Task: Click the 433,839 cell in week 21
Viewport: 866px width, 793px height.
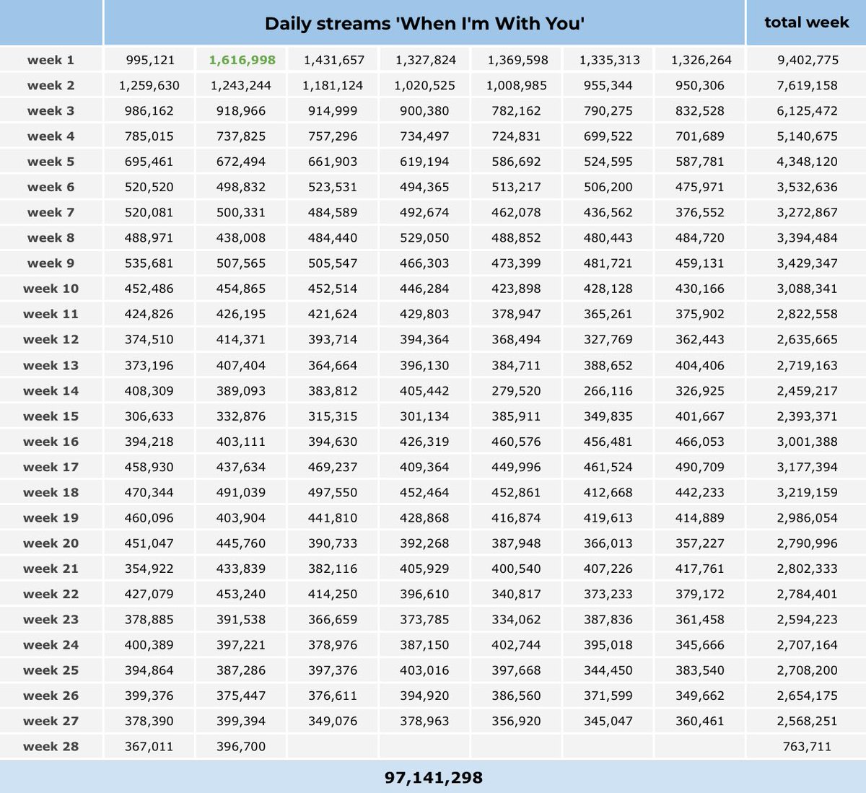Action: click(241, 569)
